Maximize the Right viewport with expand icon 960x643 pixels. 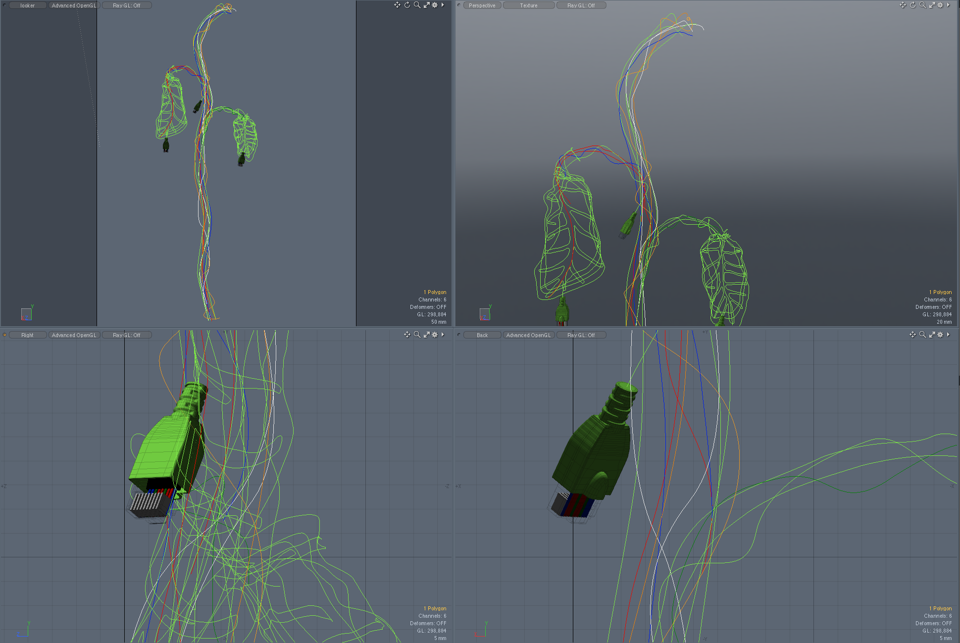(x=426, y=335)
